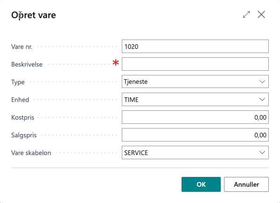Click the Vare nr. label

click(22, 47)
